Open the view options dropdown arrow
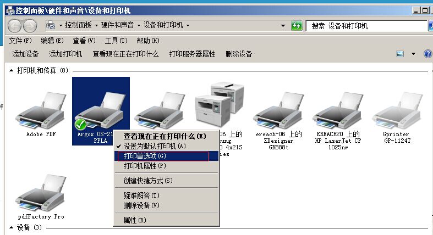This screenshot has width=433, height=235. pyautogui.click(x=413, y=54)
